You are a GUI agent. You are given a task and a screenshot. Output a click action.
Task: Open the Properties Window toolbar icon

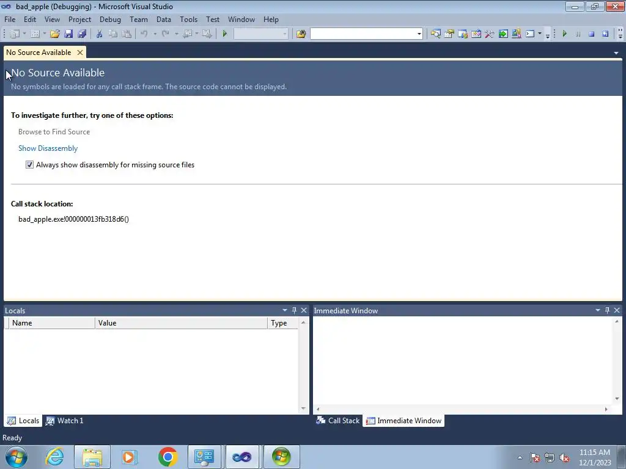click(x=449, y=34)
